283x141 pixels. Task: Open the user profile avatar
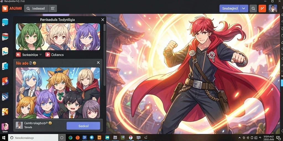273,9
